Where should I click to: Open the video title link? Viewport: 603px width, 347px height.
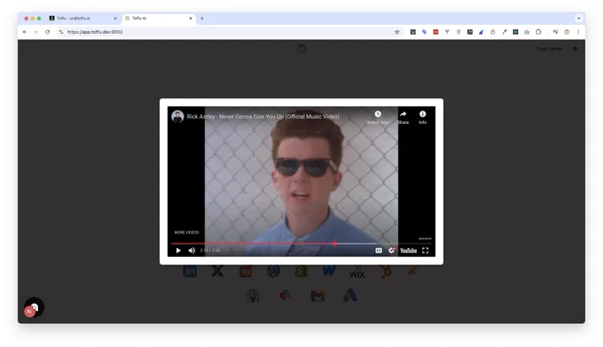263,117
